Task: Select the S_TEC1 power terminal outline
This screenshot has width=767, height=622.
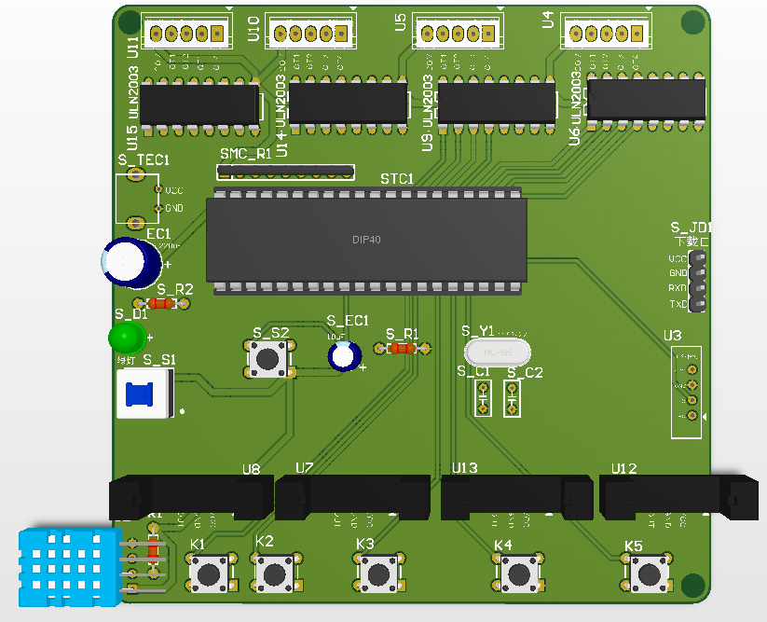Action: (x=137, y=199)
